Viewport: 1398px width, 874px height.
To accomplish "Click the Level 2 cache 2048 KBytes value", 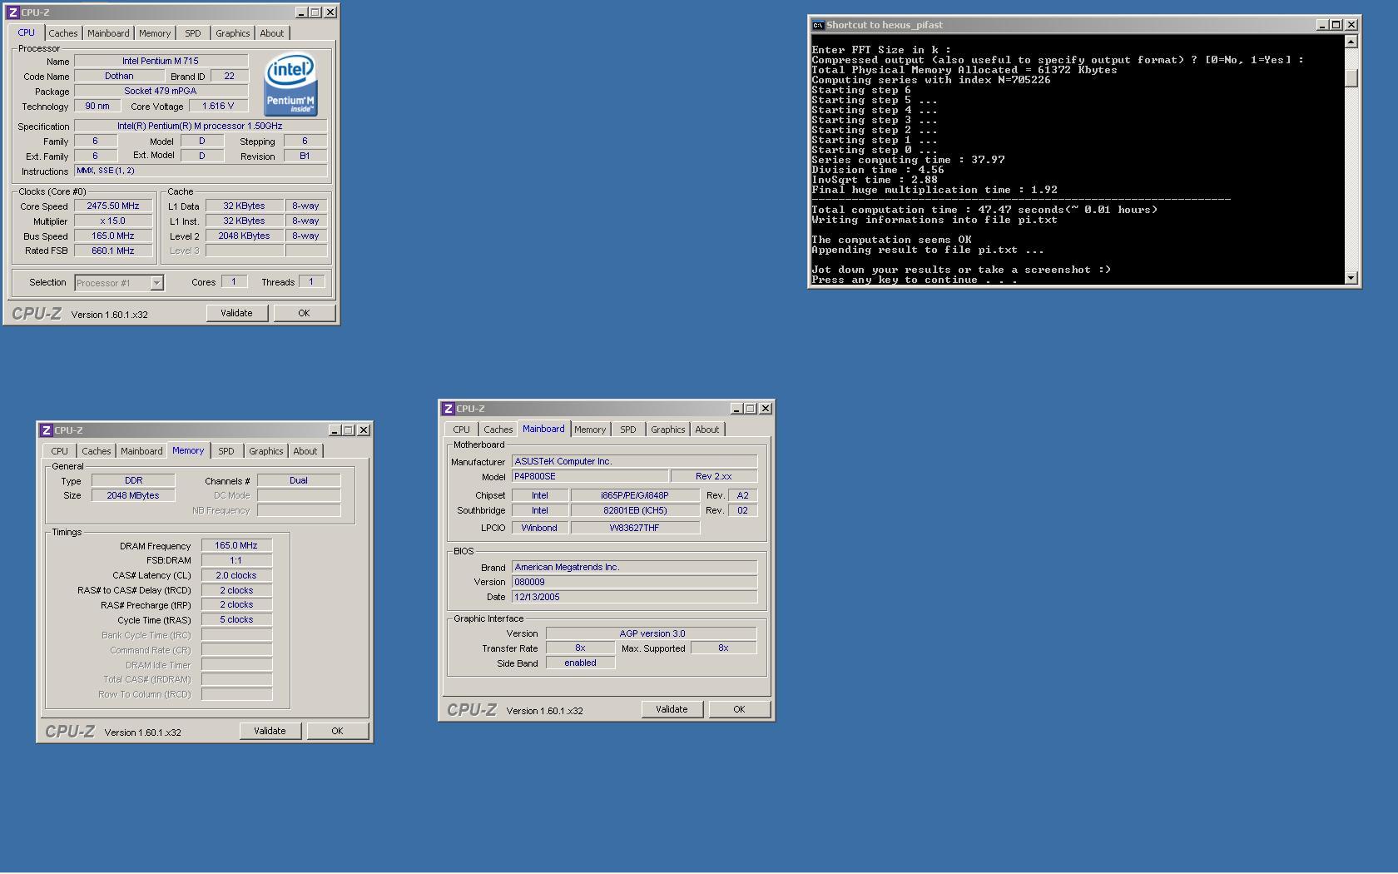I will pyautogui.click(x=244, y=236).
